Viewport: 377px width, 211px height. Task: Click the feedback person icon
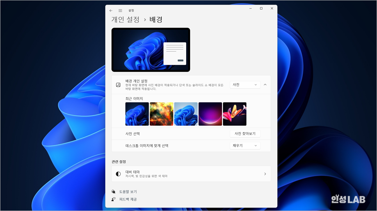tap(114, 199)
